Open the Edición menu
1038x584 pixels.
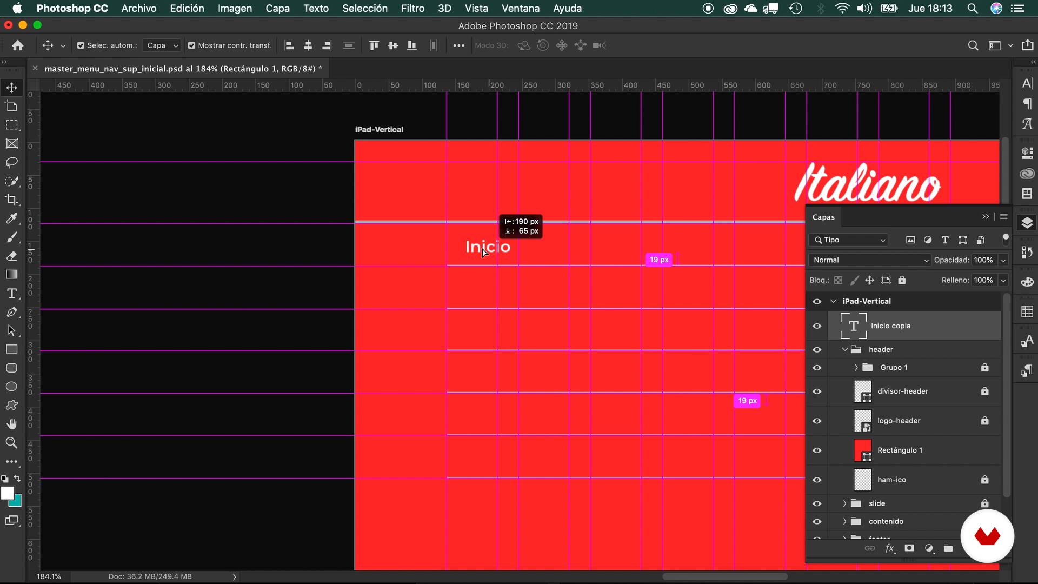(187, 8)
